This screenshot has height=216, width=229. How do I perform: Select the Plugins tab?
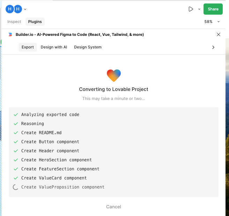pyautogui.click(x=35, y=22)
